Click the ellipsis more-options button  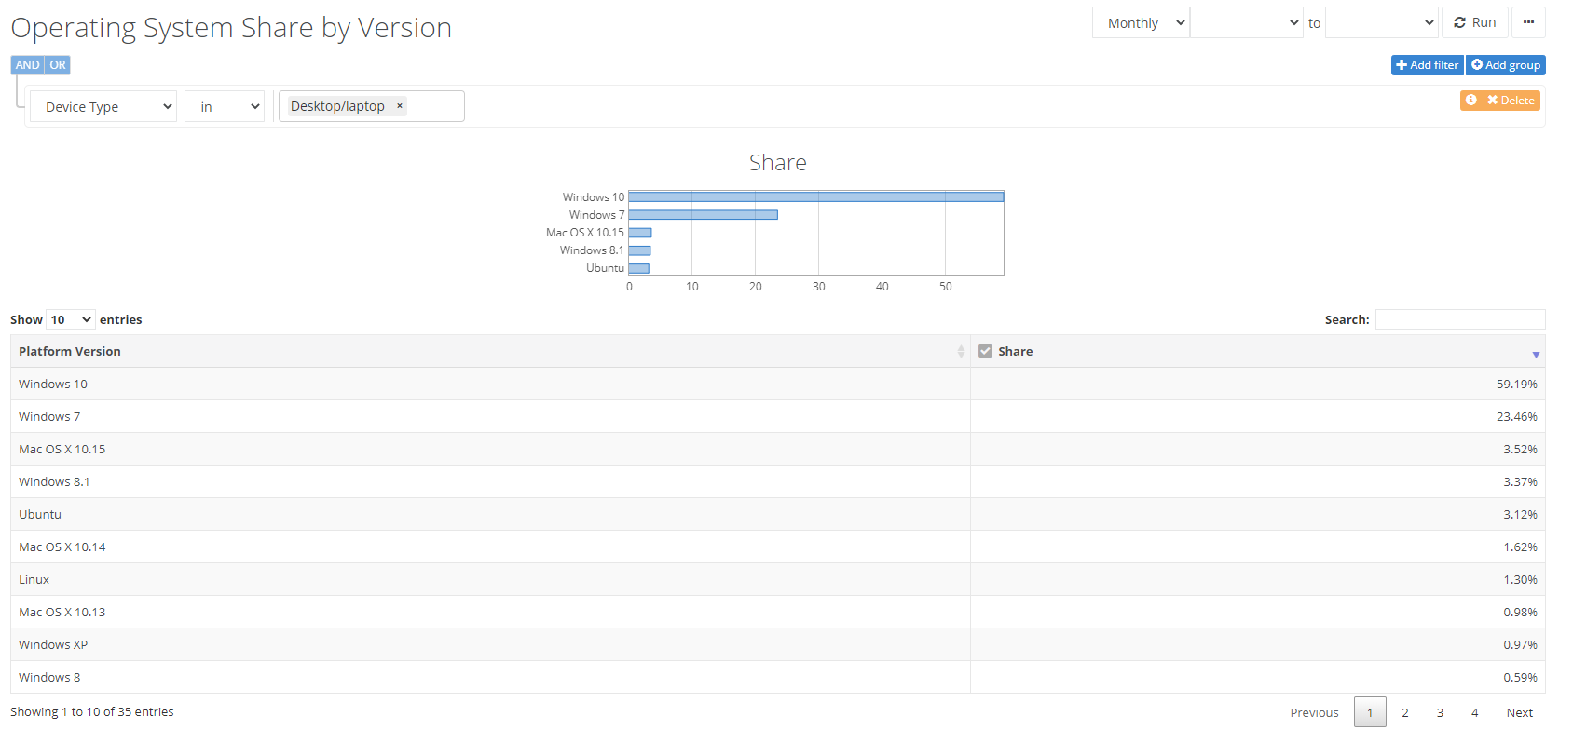pyautogui.click(x=1528, y=22)
